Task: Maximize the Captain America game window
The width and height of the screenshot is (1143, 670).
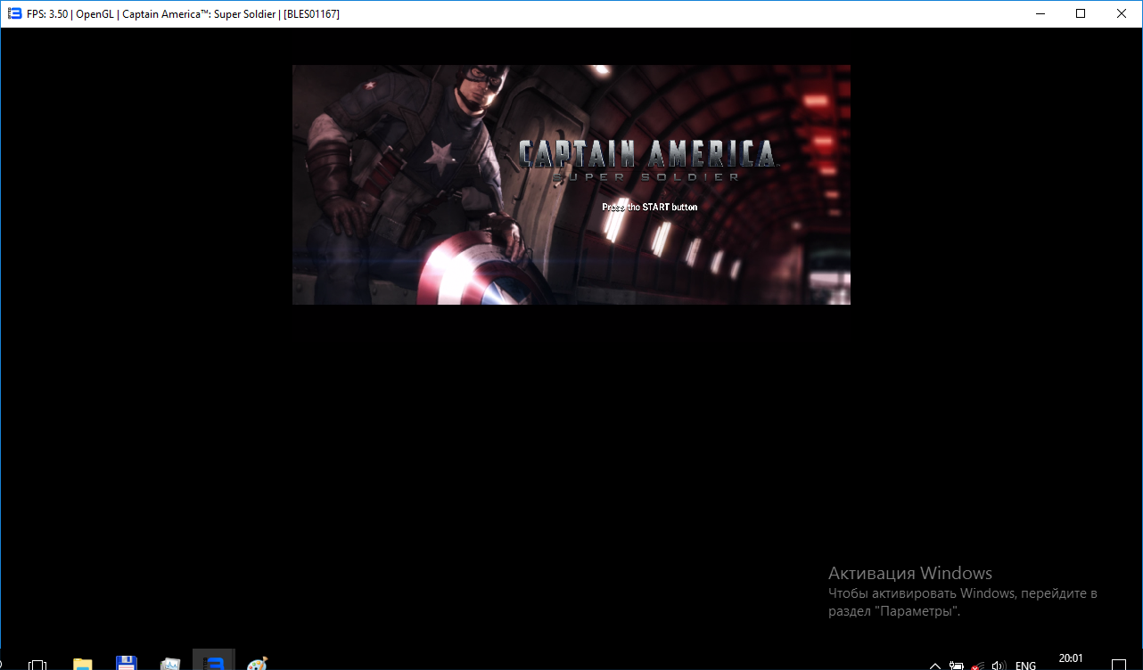Action: click(1081, 13)
